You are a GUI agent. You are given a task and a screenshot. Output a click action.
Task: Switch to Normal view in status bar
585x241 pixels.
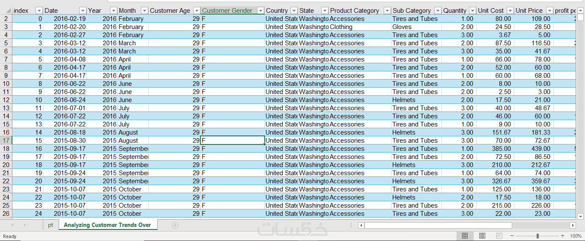coord(465,236)
